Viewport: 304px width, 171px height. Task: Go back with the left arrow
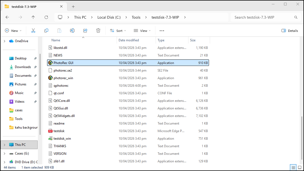pyautogui.click(x=7, y=17)
